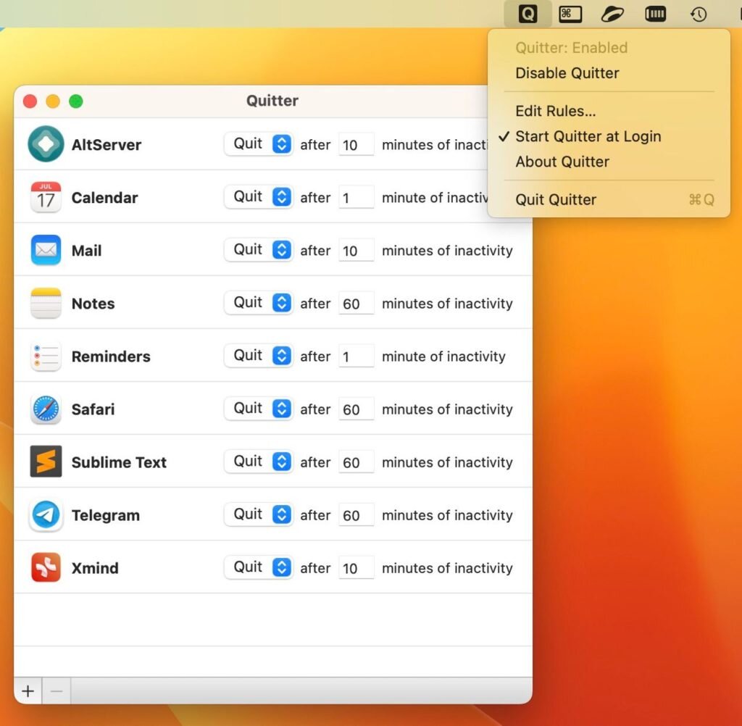Image resolution: width=742 pixels, height=726 pixels.
Task: Open the command-key window menu bar icon
Action: [x=570, y=14]
